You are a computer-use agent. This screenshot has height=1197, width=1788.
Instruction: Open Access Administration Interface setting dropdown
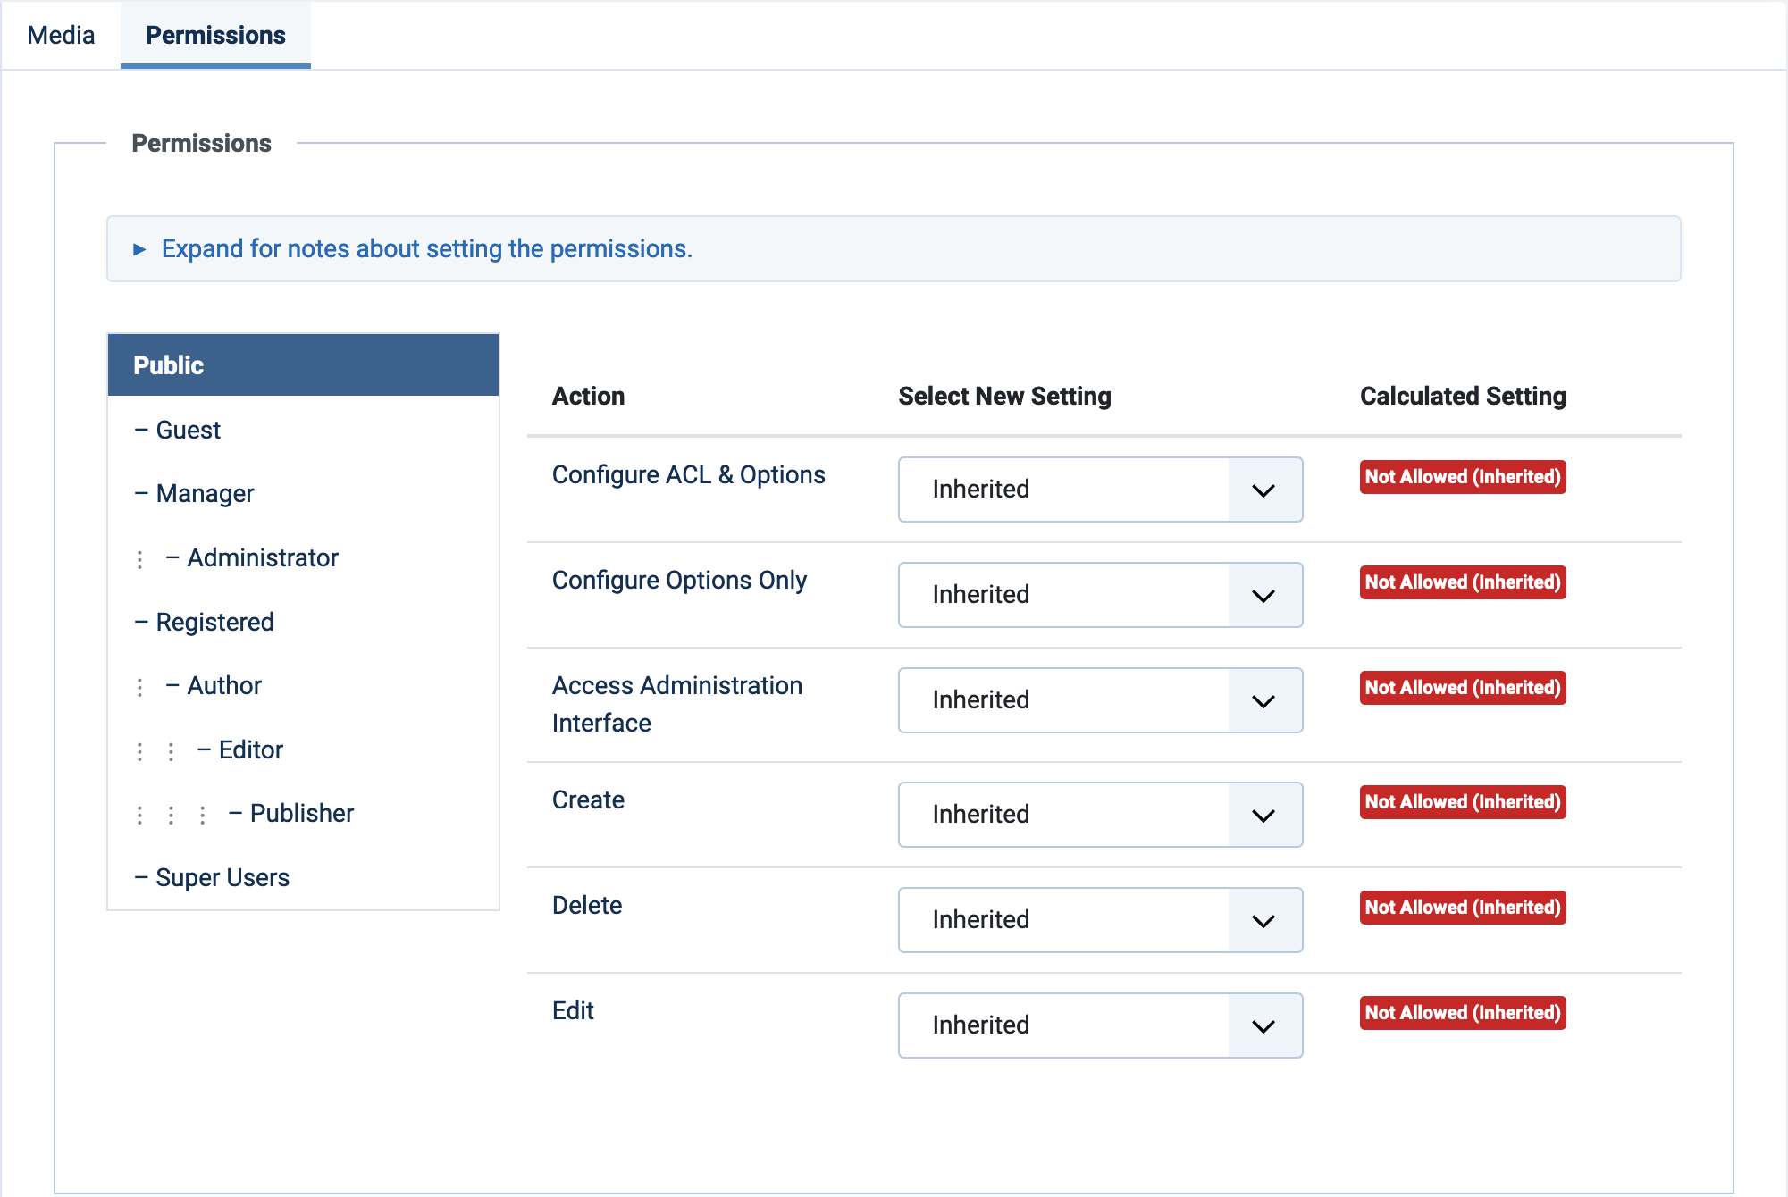coord(1100,700)
